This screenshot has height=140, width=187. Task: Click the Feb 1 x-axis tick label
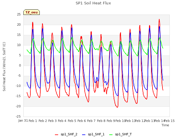[x=33, y=121]
